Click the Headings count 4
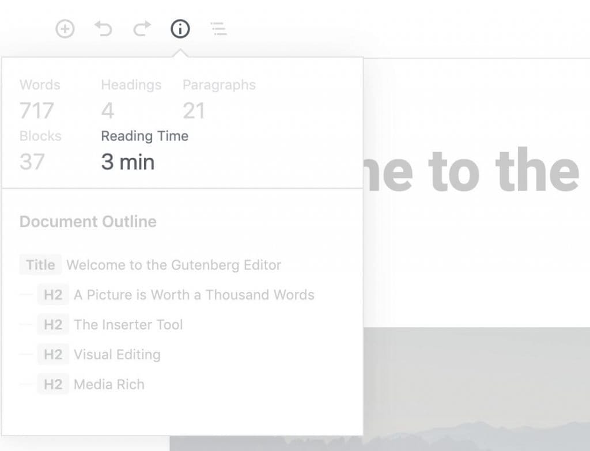The height and width of the screenshot is (451, 590). (108, 111)
